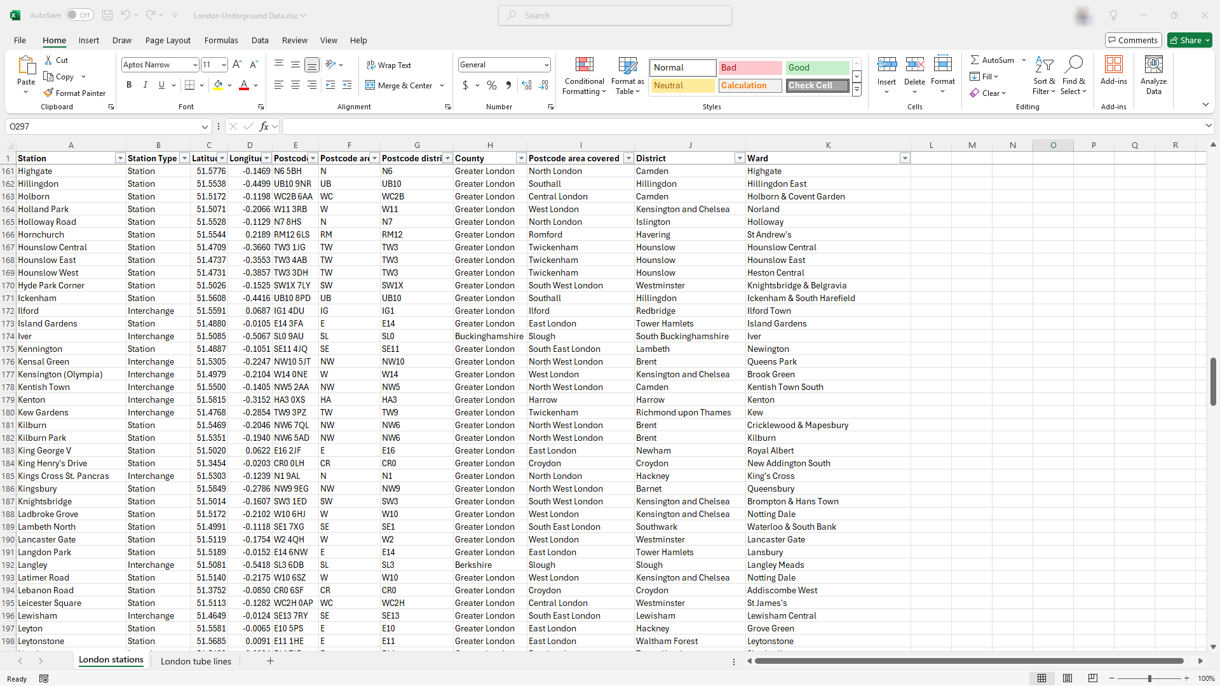This screenshot has height=686, width=1220.
Task: Click the Borders icon
Action: pos(189,85)
